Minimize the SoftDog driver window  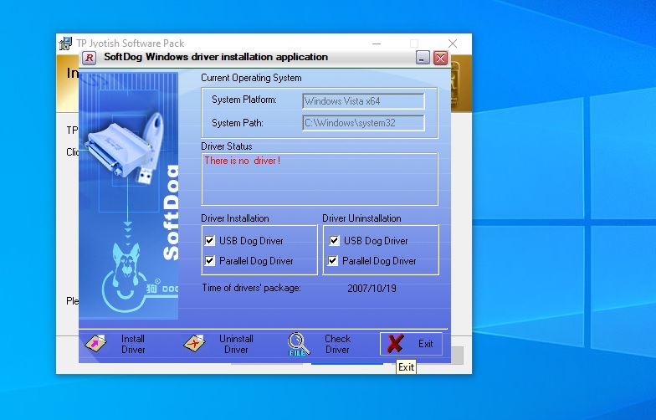pos(423,58)
